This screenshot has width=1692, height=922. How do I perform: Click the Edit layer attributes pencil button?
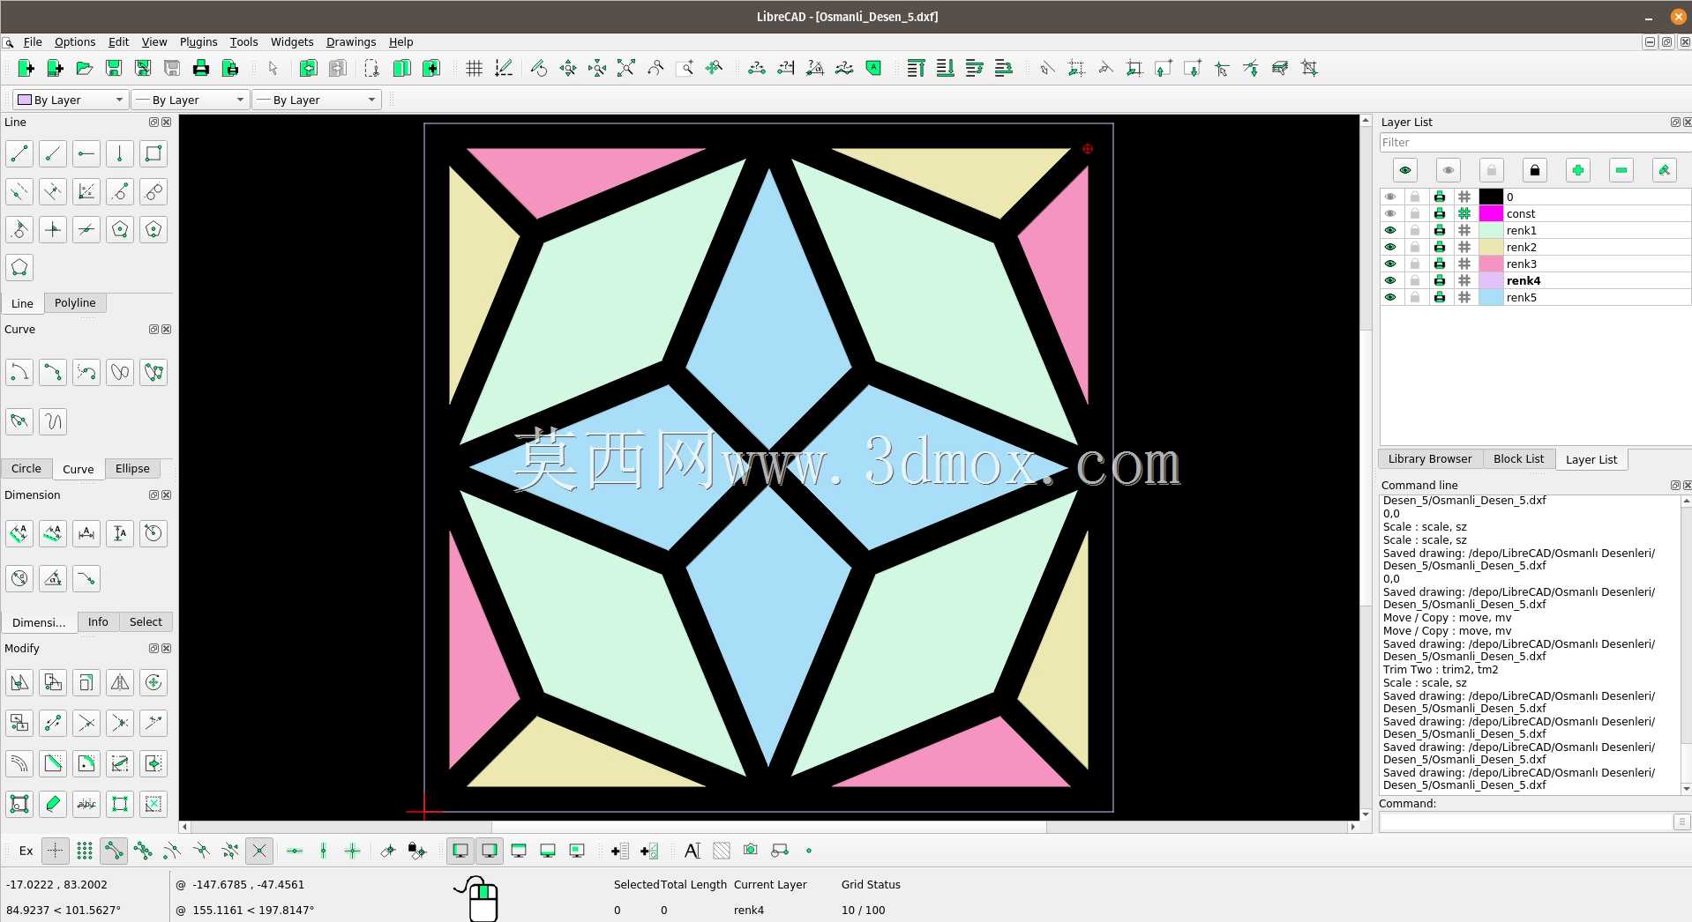1665,170
